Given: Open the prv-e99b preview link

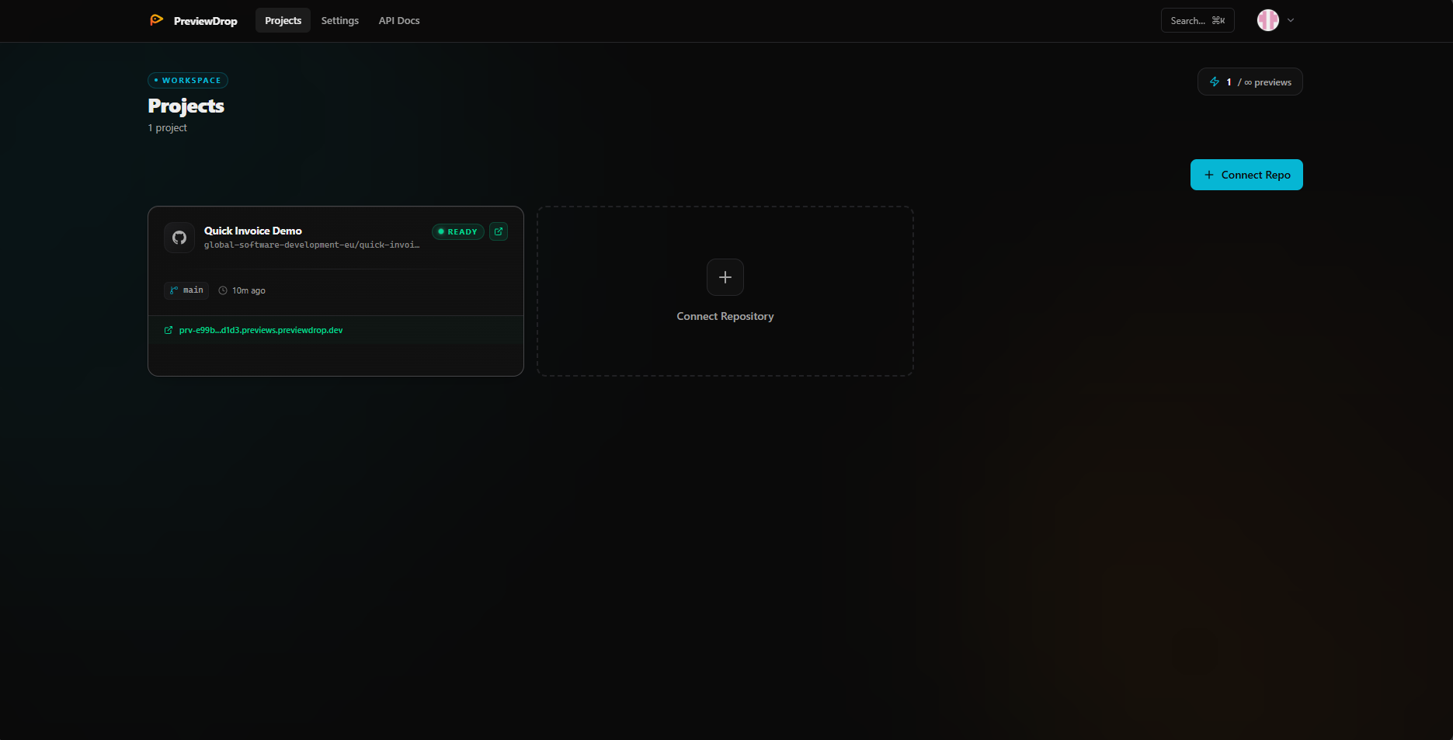Looking at the screenshot, I should (x=260, y=330).
